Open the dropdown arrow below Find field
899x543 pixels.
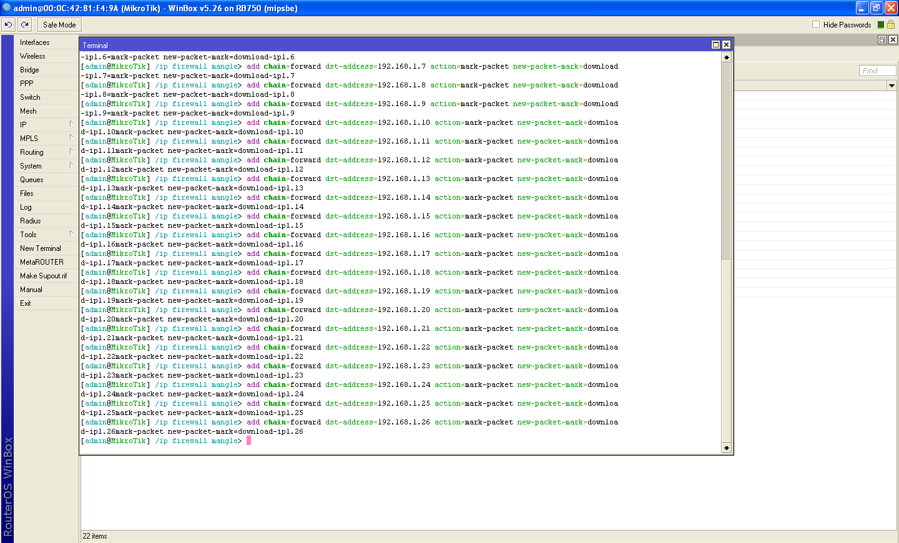892,86
